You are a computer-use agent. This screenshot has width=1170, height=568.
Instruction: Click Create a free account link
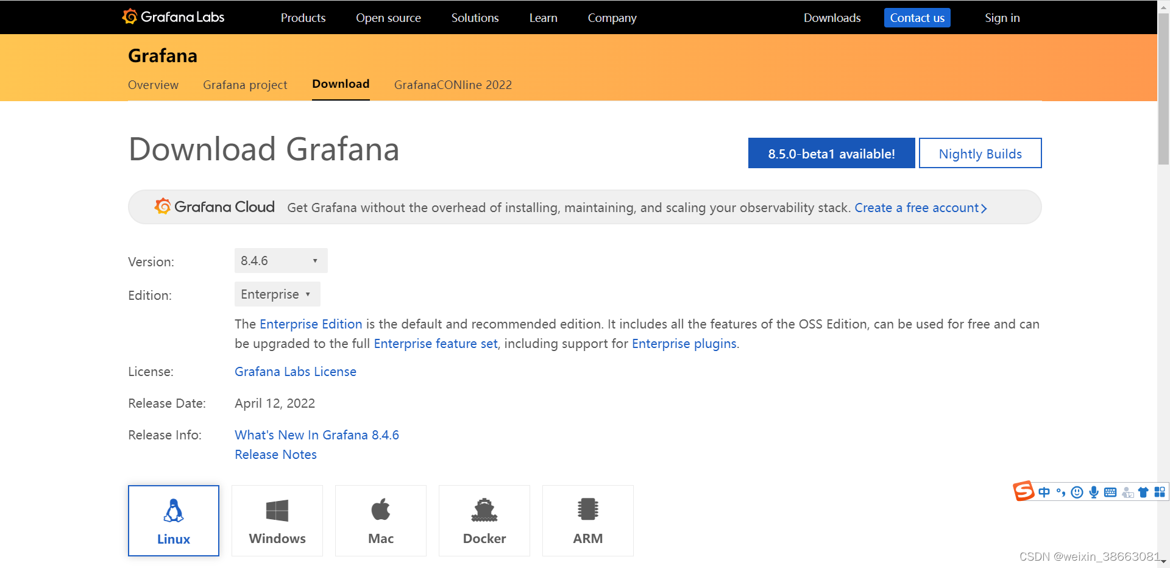click(920, 208)
